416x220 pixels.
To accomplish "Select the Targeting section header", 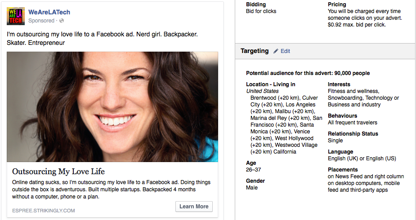I will 255,51.
